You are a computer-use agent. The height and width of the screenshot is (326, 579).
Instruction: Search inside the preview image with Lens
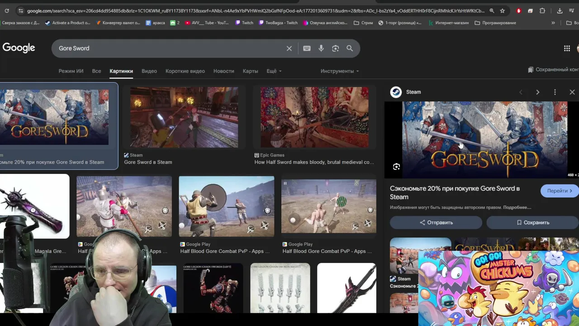coord(396,167)
